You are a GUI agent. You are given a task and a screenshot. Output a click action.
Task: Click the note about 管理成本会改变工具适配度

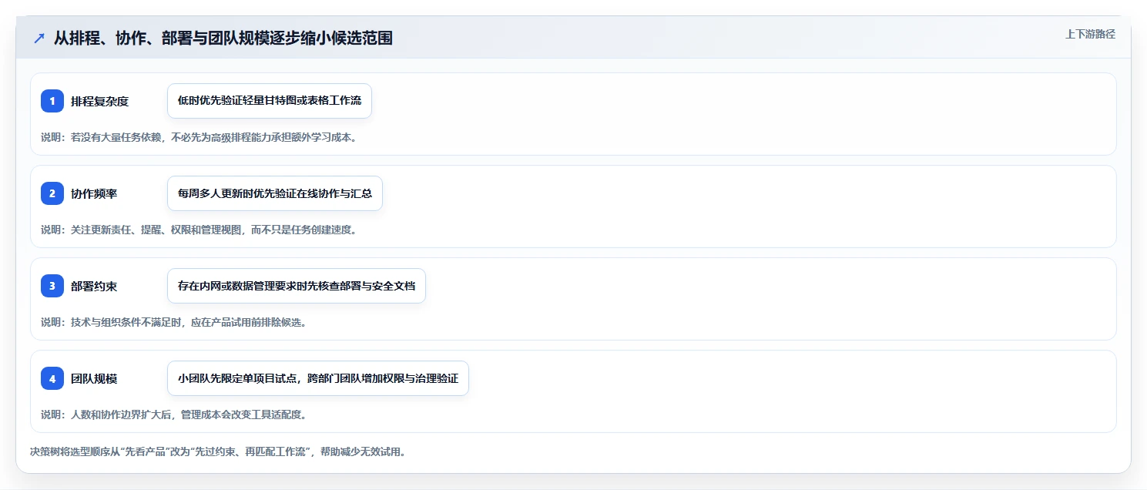(x=174, y=414)
